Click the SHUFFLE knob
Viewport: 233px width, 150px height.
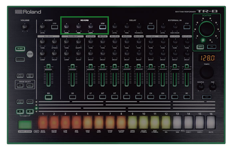201,87
